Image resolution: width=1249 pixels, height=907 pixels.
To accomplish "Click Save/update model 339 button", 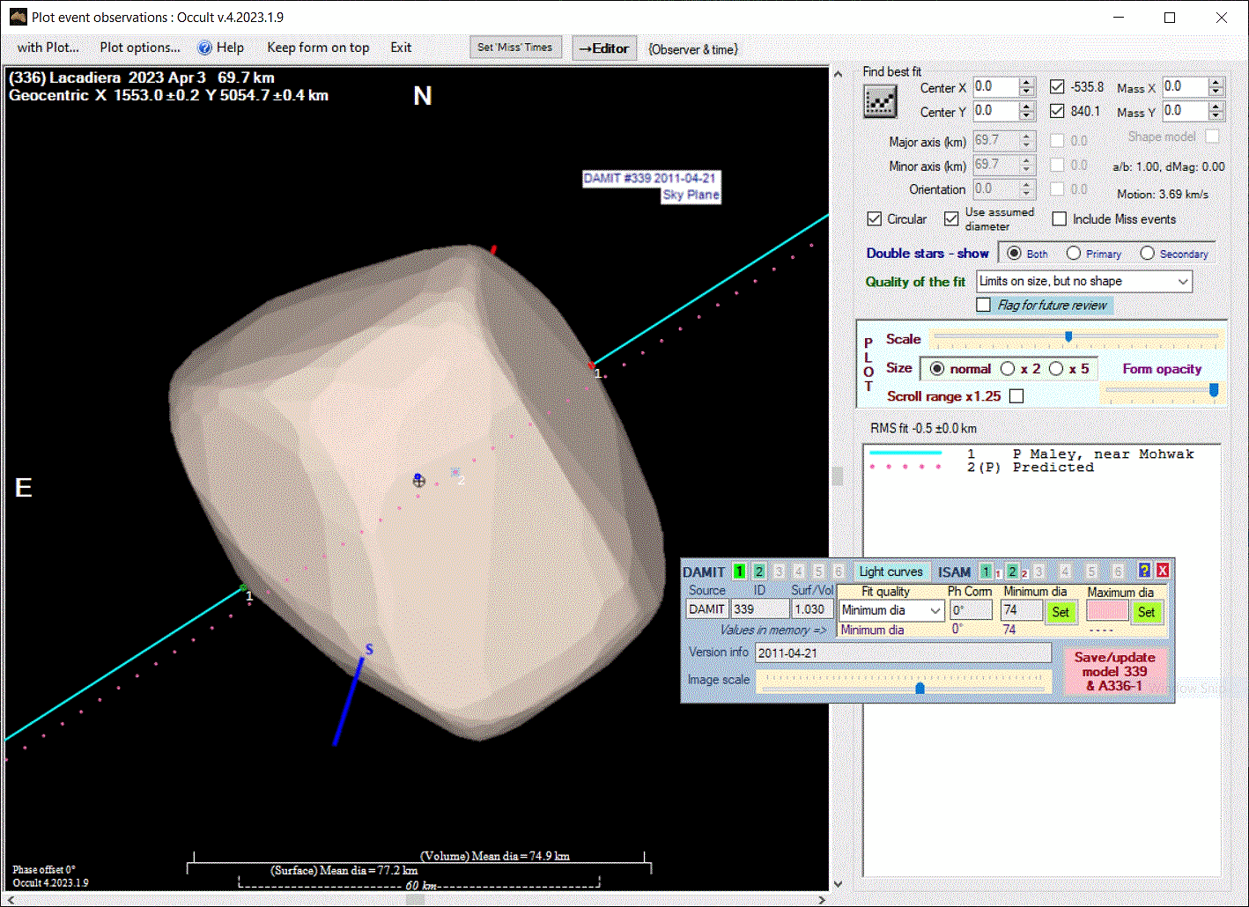I will pyautogui.click(x=1114, y=671).
